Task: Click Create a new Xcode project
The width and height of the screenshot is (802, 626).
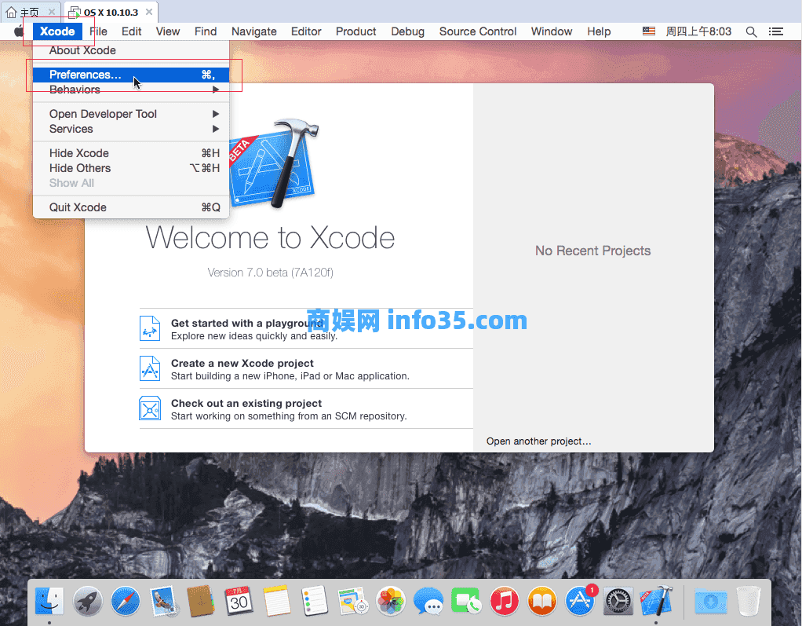Action: (306, 369)
